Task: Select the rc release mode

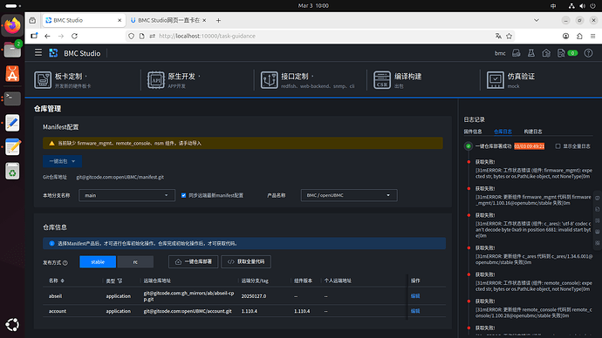Action: click(135, 261)
